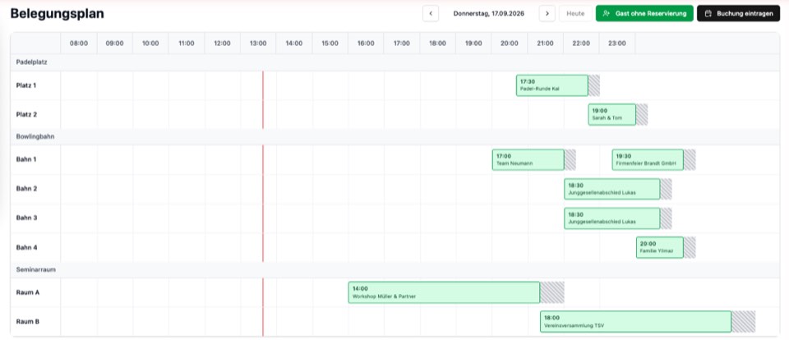Open Junggesellenabschied Lukas booking on Bahn 2
The width and height of the screenshot is (789, 340).
[x=611, y=189]
